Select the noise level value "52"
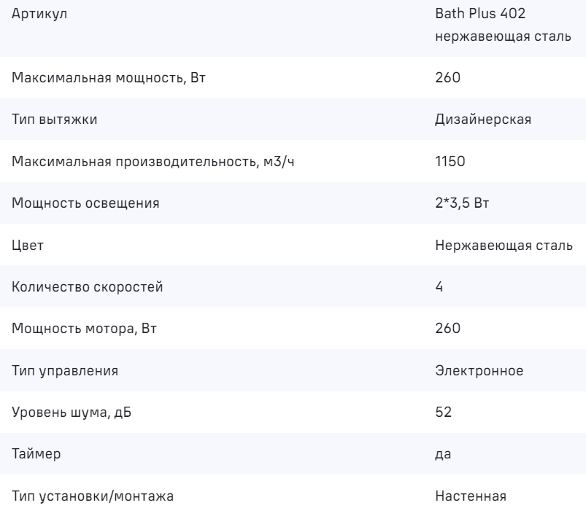586x508 pixels. pyautogui.click(x=443, y=413)
